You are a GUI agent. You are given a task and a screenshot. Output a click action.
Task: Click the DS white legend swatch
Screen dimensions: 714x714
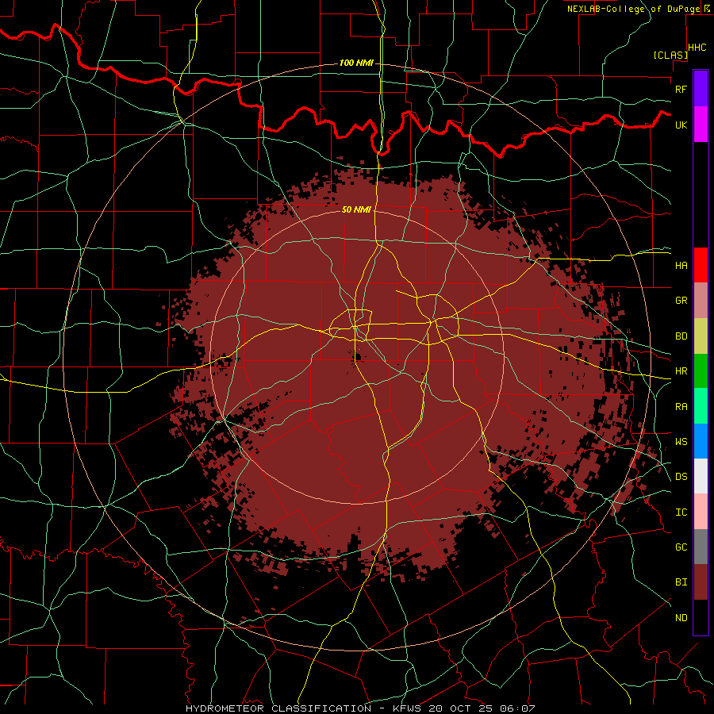pos(701,476)
